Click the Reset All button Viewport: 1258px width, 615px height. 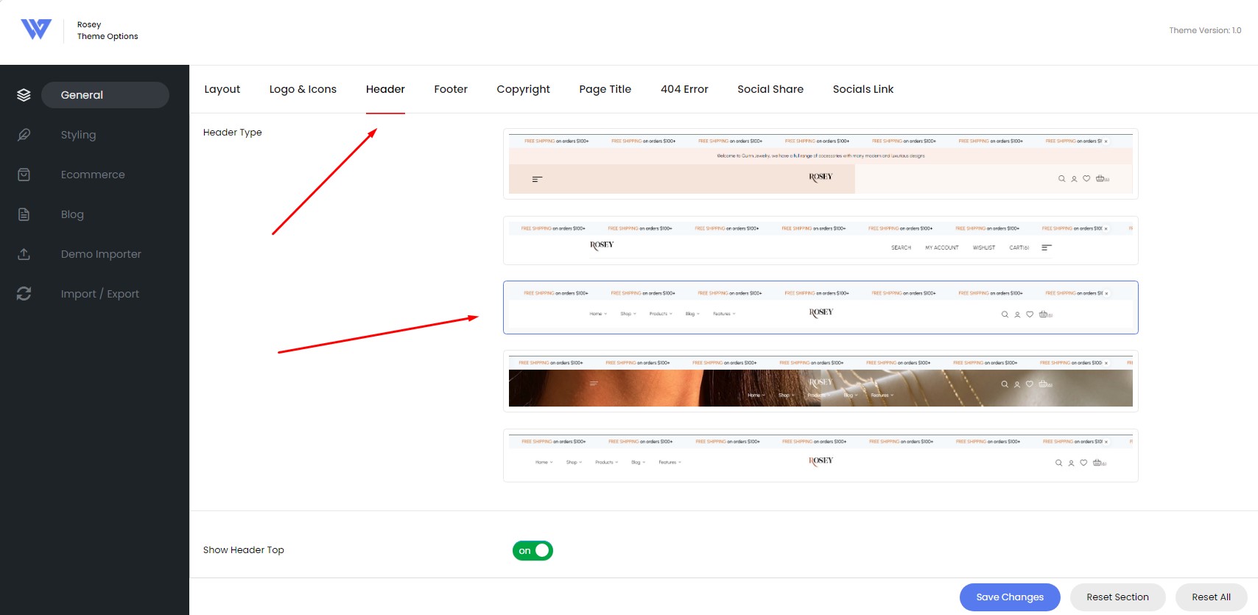point(1211,597)
